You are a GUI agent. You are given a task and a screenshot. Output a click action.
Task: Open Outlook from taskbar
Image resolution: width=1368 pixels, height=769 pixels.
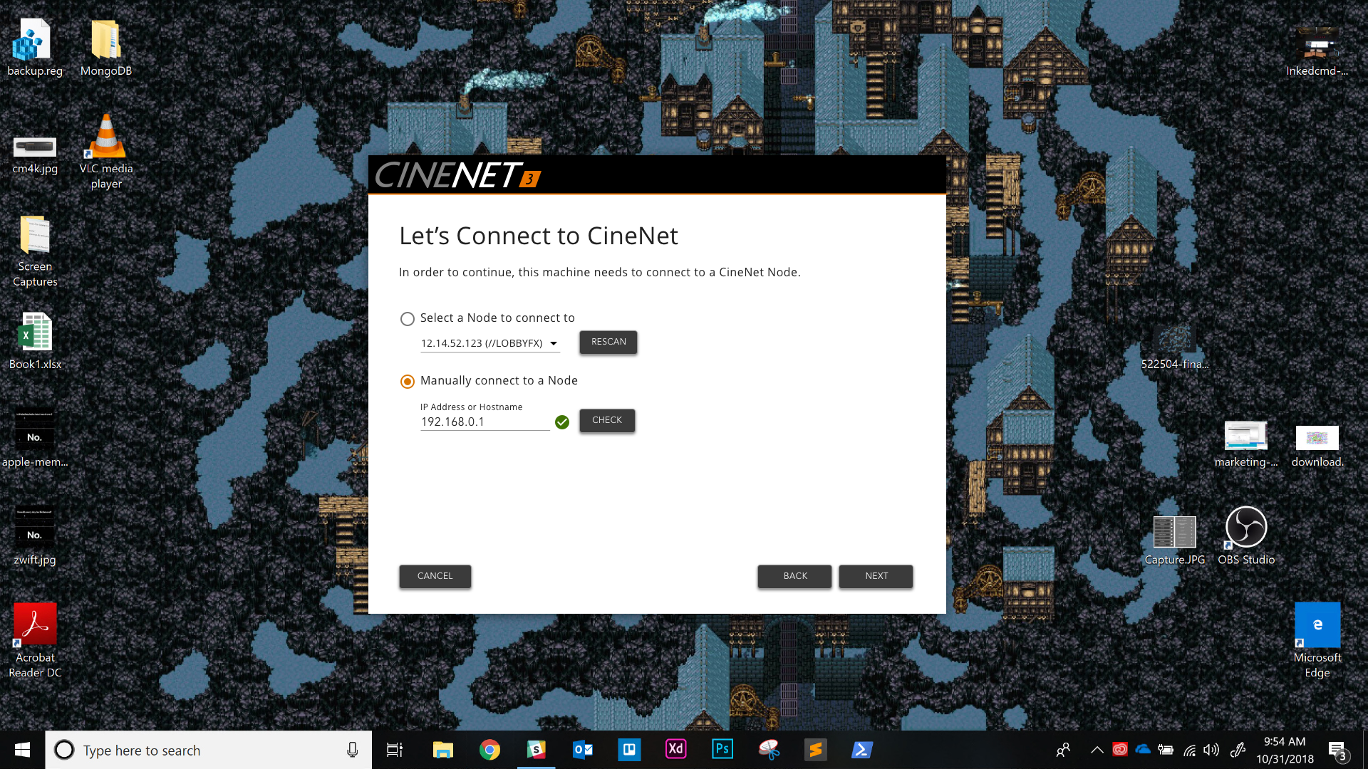click(x=583, y=750)
